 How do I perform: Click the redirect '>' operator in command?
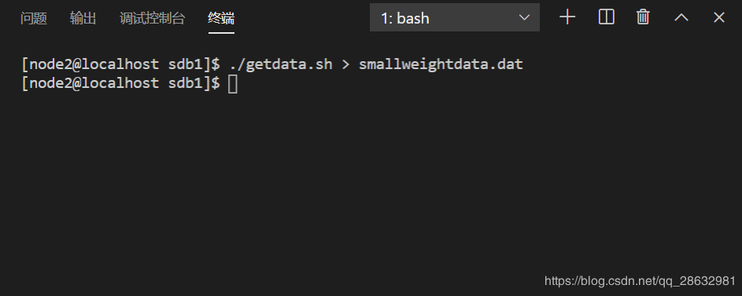point(345,64)
